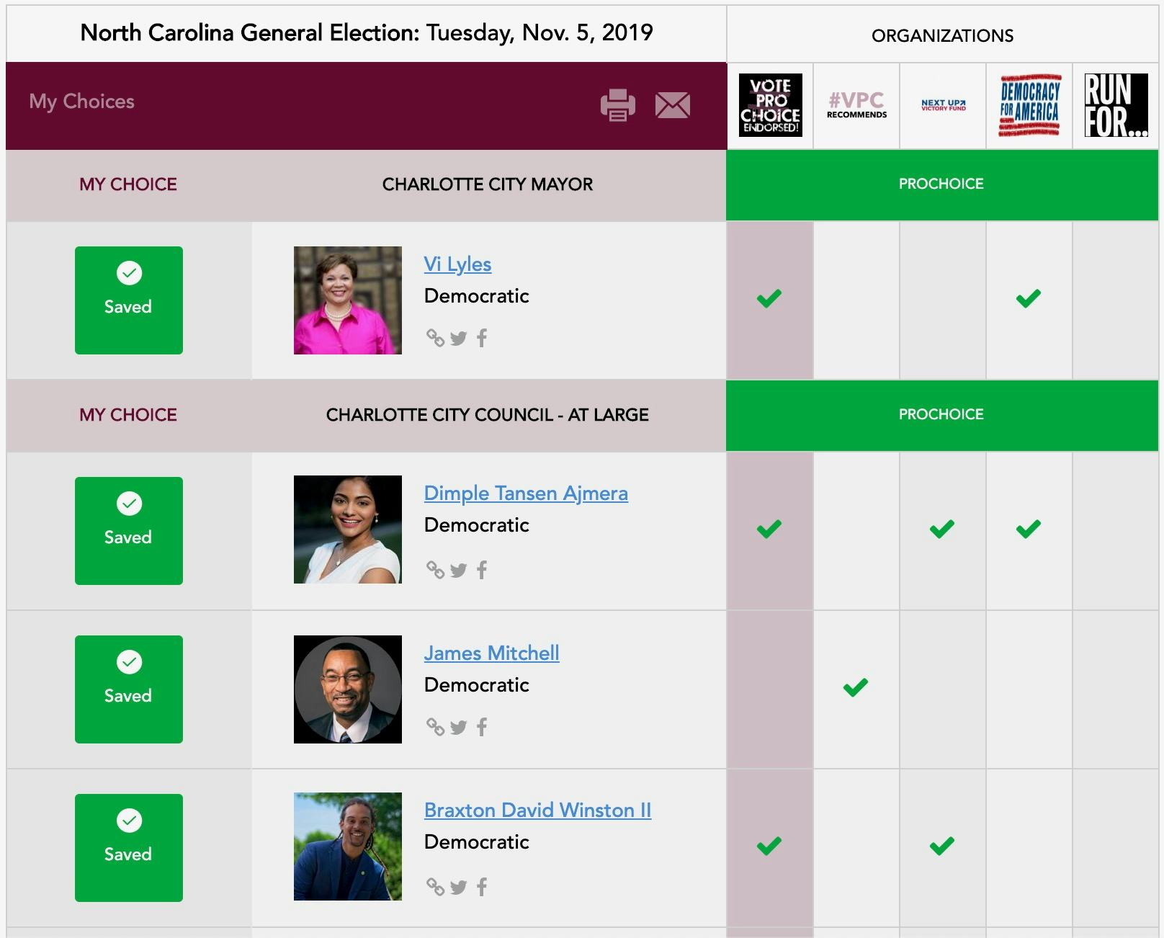Image resolution: width=1164 pixels, height=938 pixels.
Task: Click the Charlotte City Mayor section header
Action: pos(487,184)
